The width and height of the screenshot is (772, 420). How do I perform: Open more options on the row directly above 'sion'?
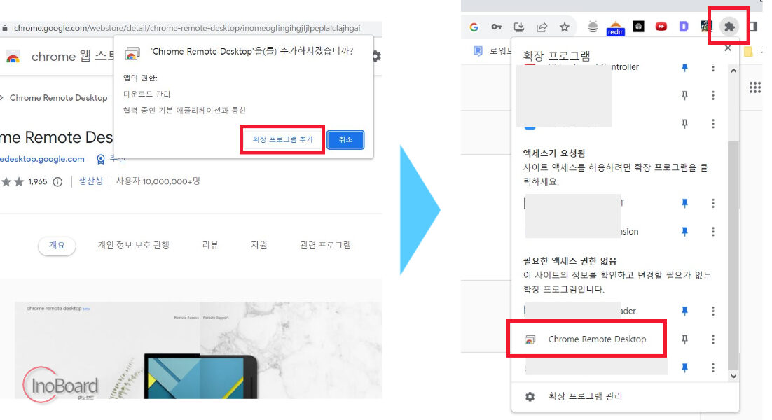tap(713, 203)
